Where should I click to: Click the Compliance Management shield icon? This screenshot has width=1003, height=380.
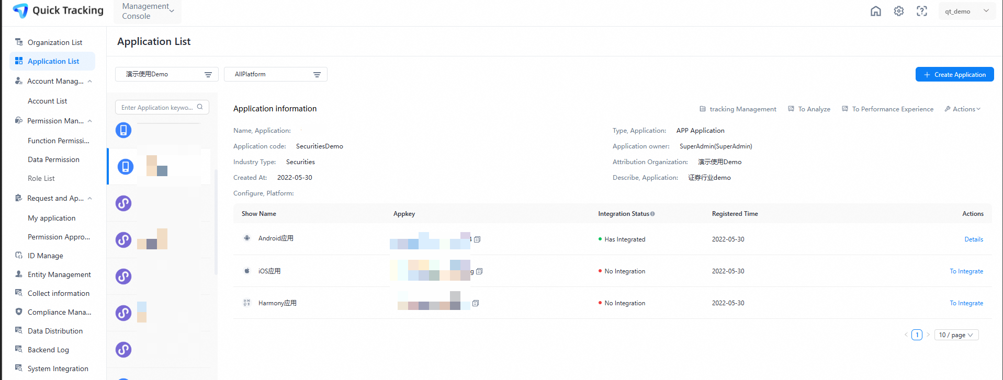point(19,312)
